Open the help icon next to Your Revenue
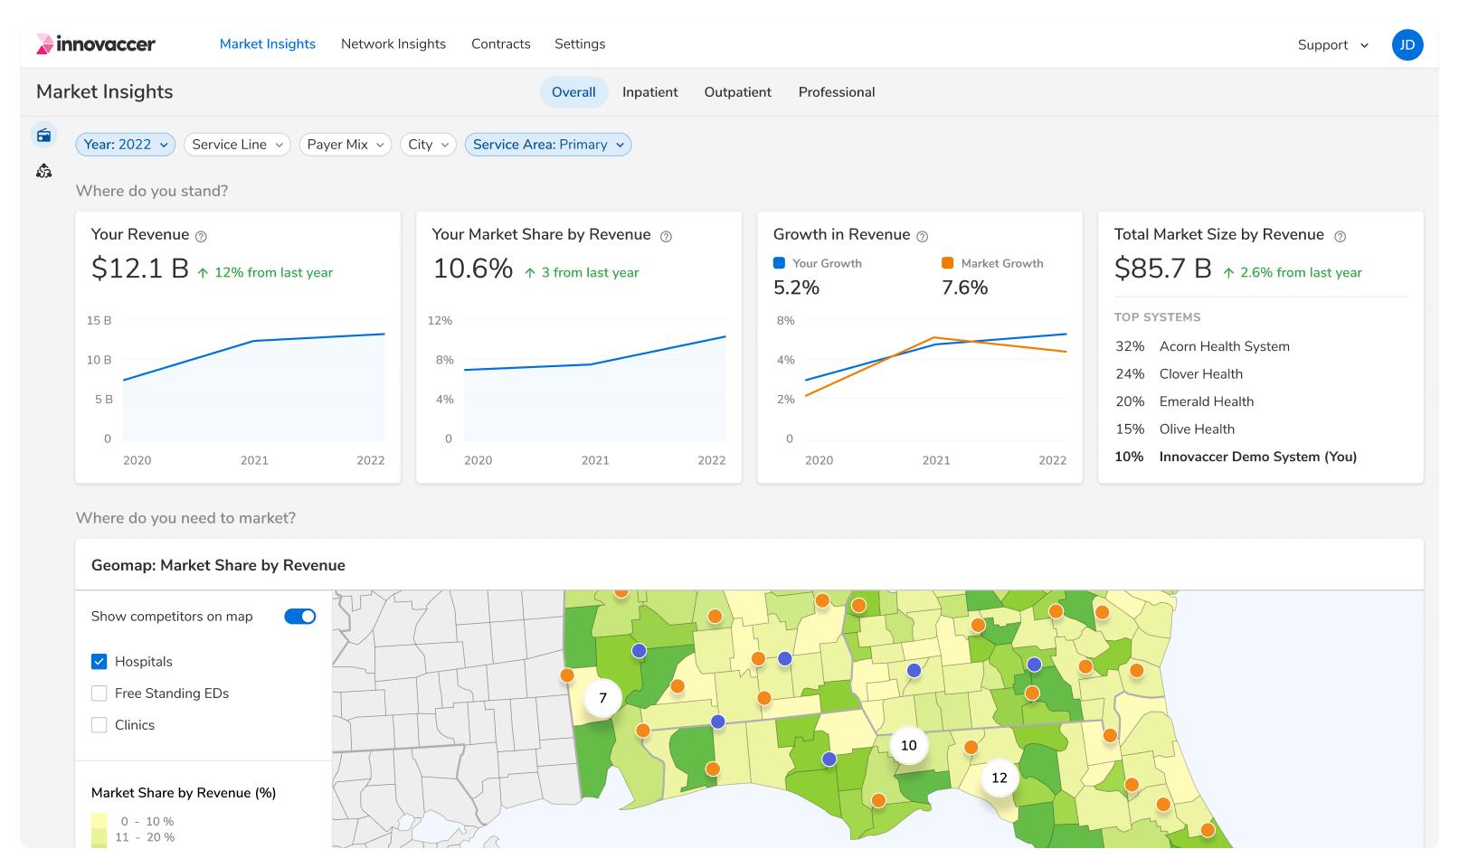Screen dimensions: 1459x868 tap(201, 237)
